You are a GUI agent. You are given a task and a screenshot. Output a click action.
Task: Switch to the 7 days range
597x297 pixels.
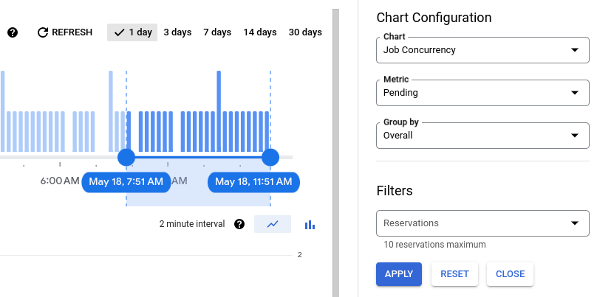(x=217, y=32)
